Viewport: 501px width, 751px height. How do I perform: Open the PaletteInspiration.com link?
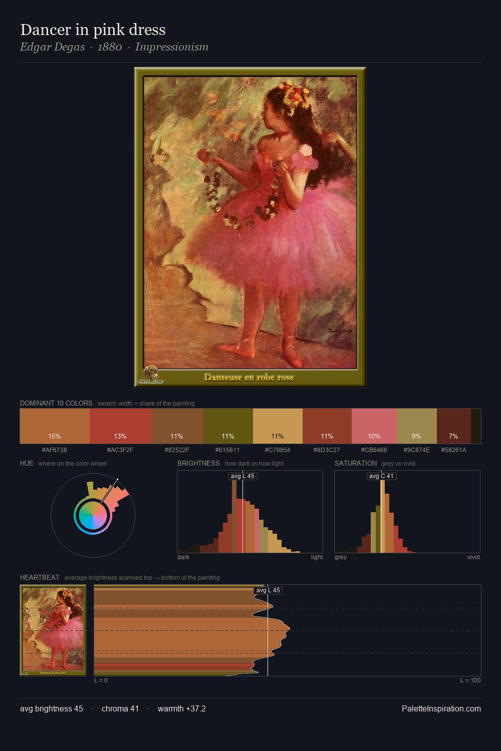(x=441, y=708)
